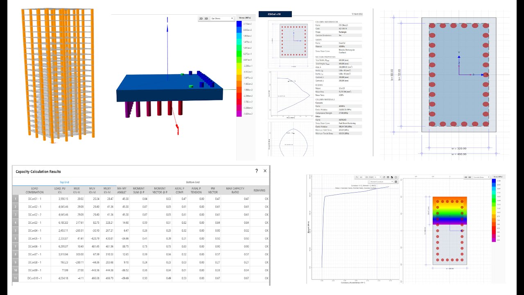Select the DConS3 - 1 load combination cell
The height and width of the screenshot is (295, 524).
point(34,222)
